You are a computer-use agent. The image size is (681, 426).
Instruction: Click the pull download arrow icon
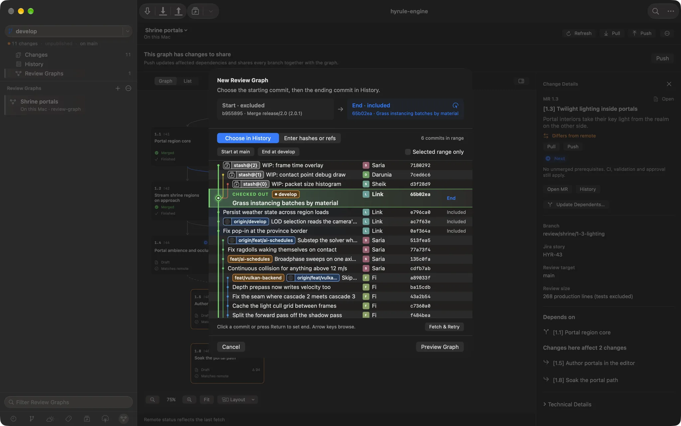click(163, 11)
